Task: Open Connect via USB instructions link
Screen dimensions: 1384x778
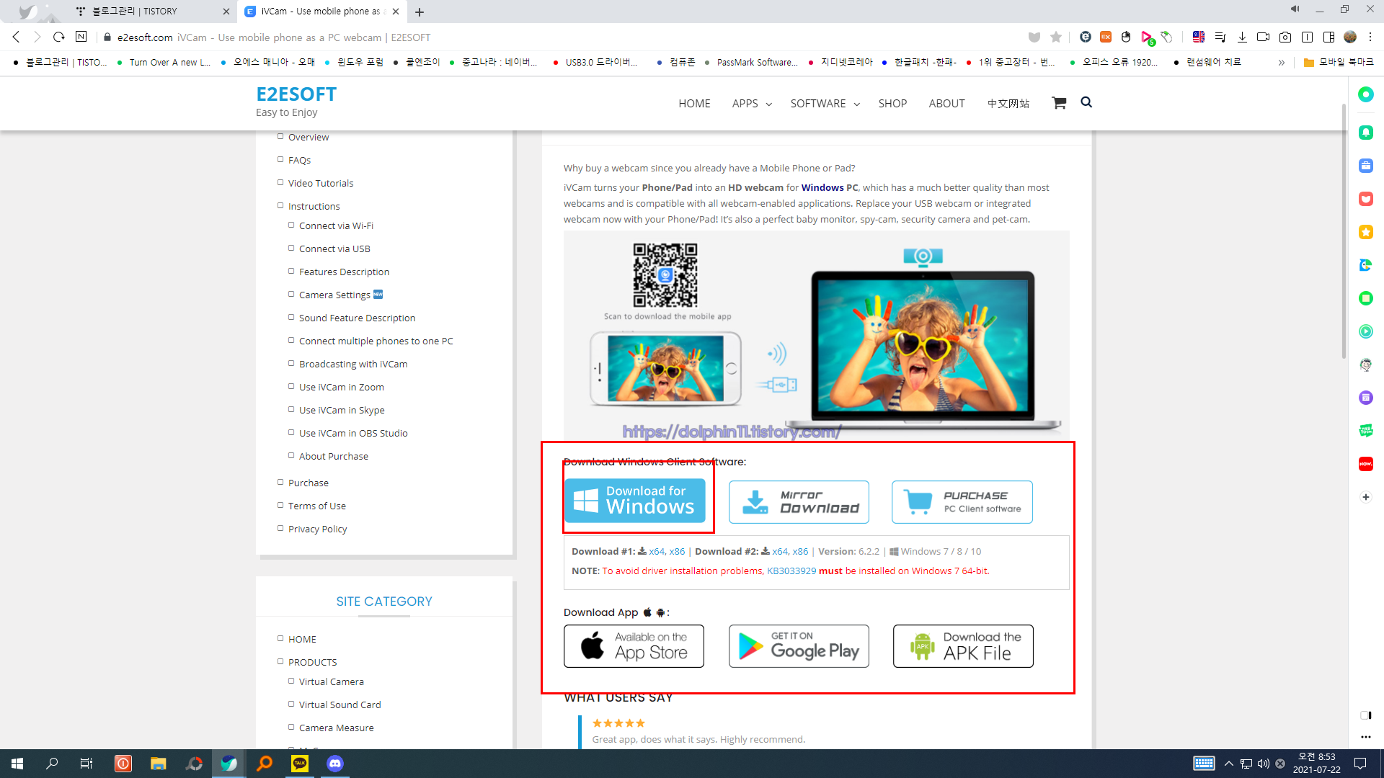Action: point(334,249)
